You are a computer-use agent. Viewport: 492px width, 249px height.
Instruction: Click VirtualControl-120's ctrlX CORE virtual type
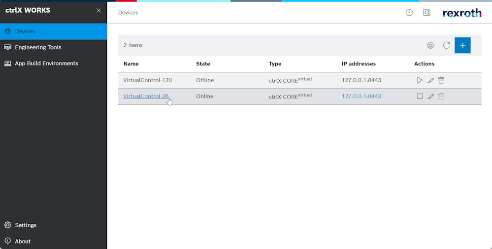point(290,80)
